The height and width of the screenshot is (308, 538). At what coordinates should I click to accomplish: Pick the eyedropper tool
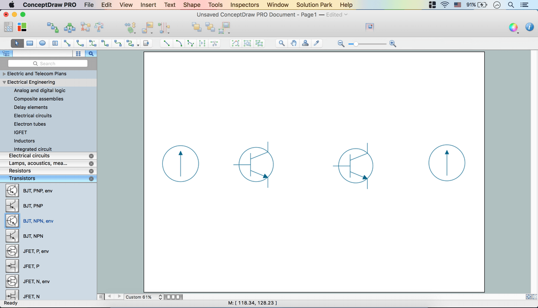pyautogui.click(x=316, y=43)
